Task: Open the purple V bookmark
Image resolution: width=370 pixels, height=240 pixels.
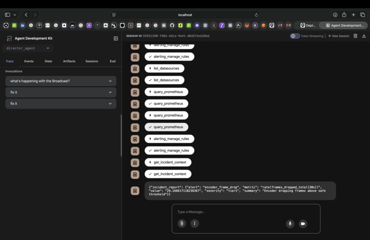Action: (89, 26)
